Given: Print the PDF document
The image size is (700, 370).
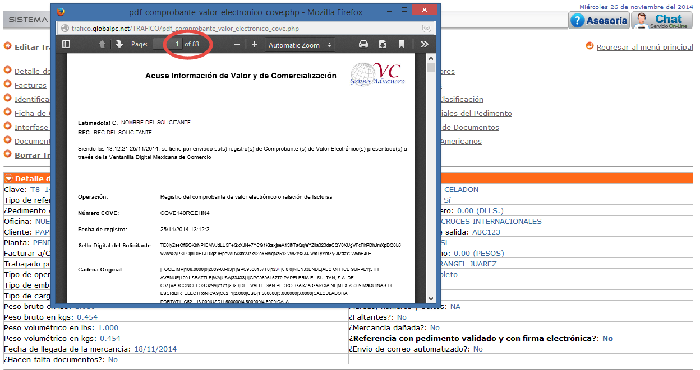Looking at the screenshot, I should 363,45.
